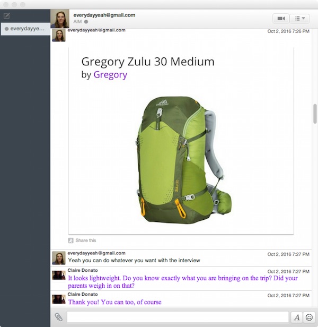The image size is (318, 327).
Task: Start a video call with the camera button
Action: [x=281, y=19]
